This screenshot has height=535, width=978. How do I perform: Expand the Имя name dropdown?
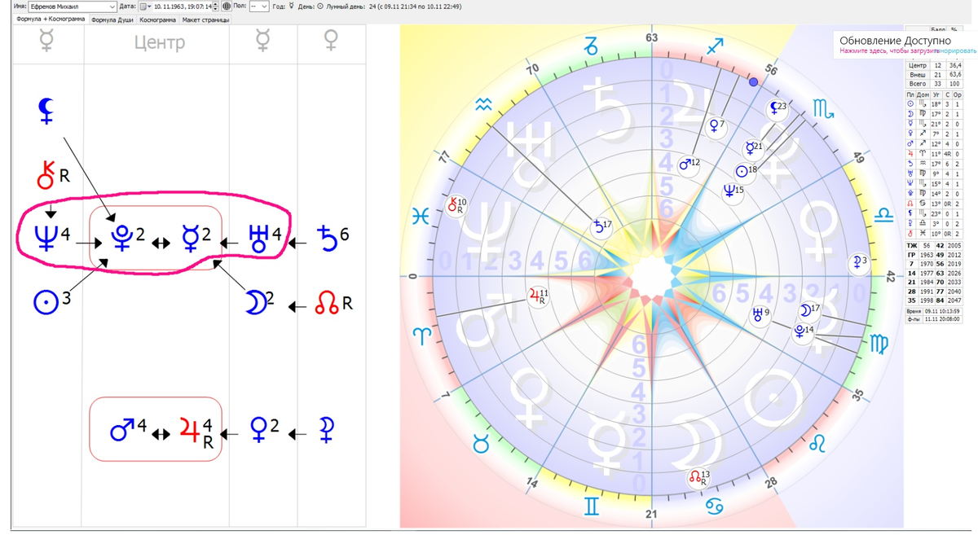(112, 6)
